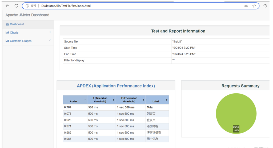The width and height of the screenshot is (273, 148).
Task: Click the Customs Graphs bar-chart icon
Action: click(7, 41)
